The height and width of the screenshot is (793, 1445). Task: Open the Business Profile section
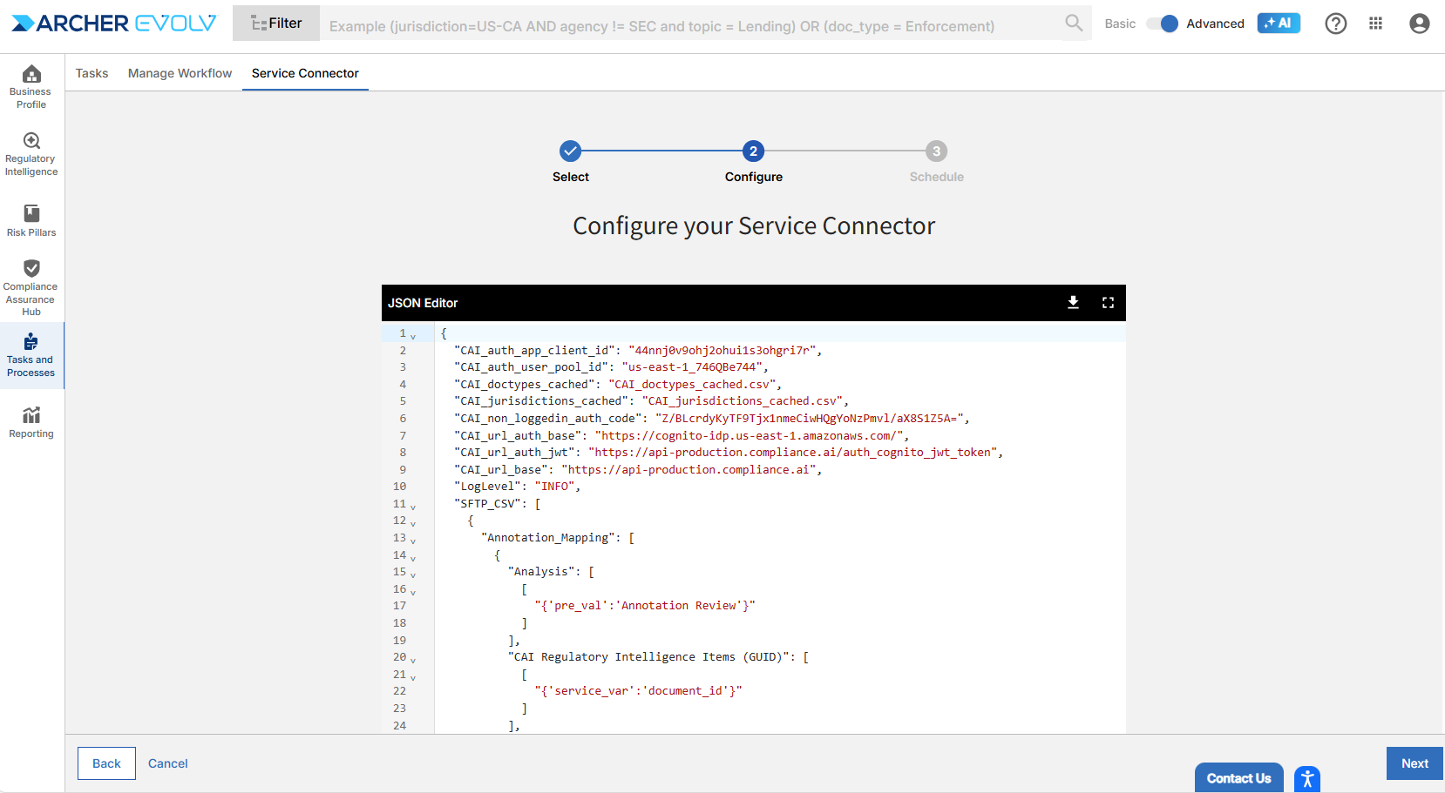coord(31,87)
